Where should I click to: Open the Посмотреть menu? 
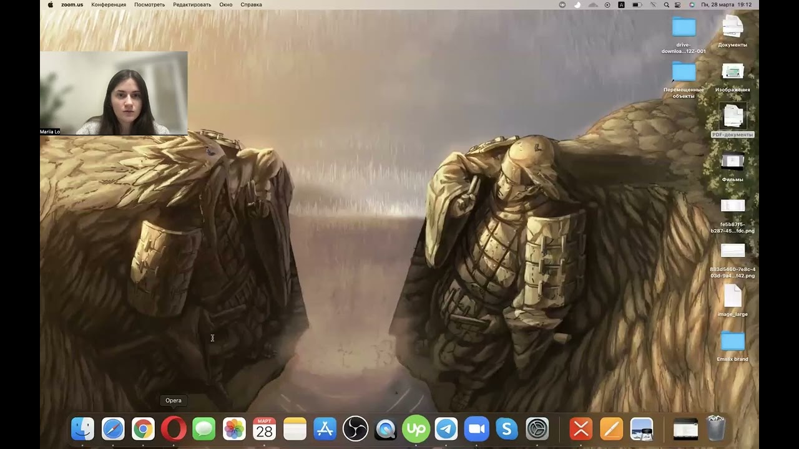click(x=150, y=4)
